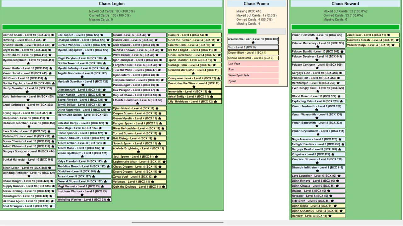Click the star under Arkemis the Bear
The width and height of the screenshot is (403, 226).
coord(253,42)
